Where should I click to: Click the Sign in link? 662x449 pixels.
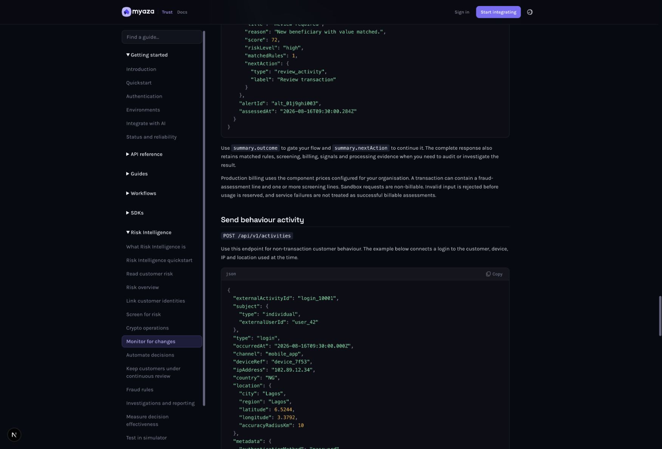[462, 12]
